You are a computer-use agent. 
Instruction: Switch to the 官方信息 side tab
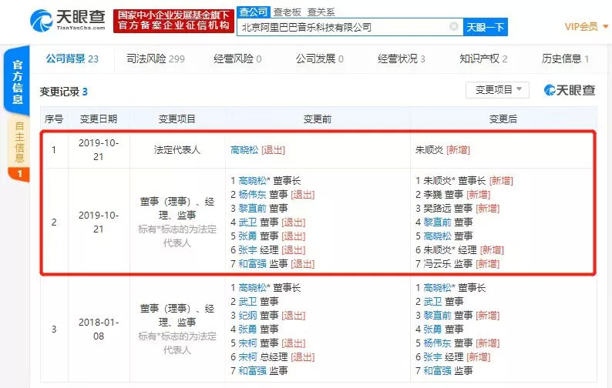[x=17, y=82]
